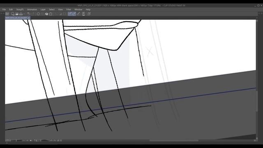Click the Clip Studio Paint support icon

pos(89,14)
